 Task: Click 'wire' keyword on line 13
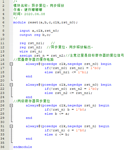tap(24, 51)
